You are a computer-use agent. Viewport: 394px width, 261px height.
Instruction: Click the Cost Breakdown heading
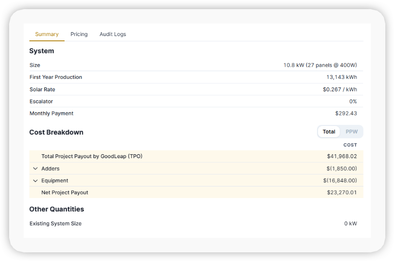point(56,132)
